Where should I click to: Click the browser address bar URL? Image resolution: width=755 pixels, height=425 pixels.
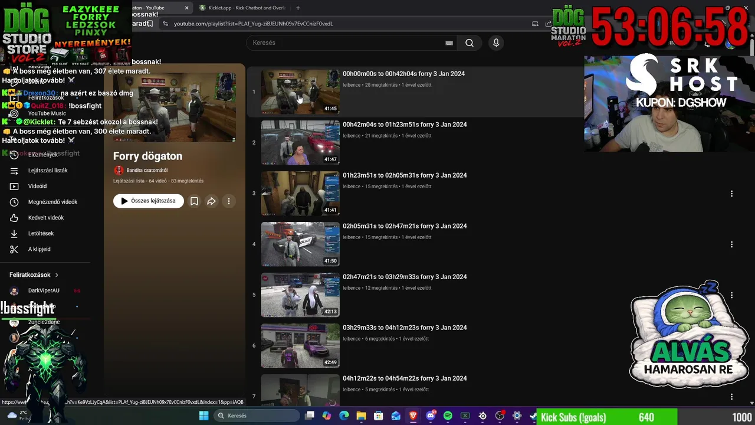[254, 24]
